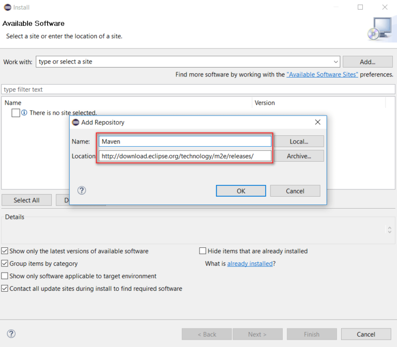The height and width of the screenshot is (347, 397).
Task: Click the 'already installed' link
Action: pyautogui.click(x=250, y=264)
